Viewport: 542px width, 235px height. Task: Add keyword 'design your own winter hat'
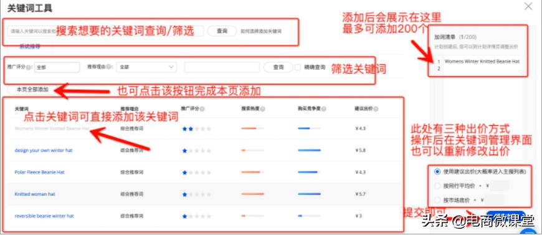coord(44,150)
